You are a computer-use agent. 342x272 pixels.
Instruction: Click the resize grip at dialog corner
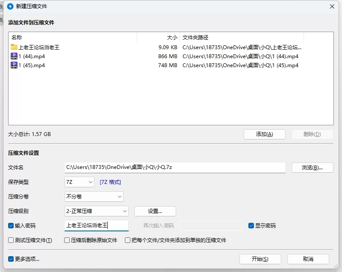[x=336, y=266]
